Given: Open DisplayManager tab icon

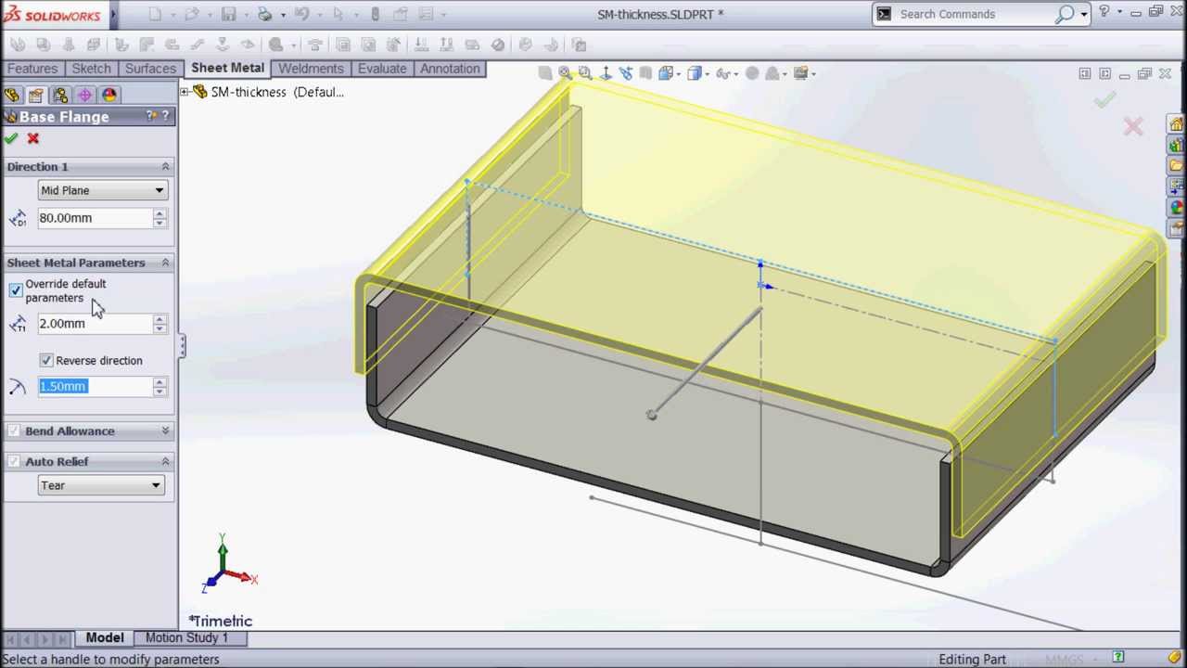Looking at the screenshot, I should point(109,95).
